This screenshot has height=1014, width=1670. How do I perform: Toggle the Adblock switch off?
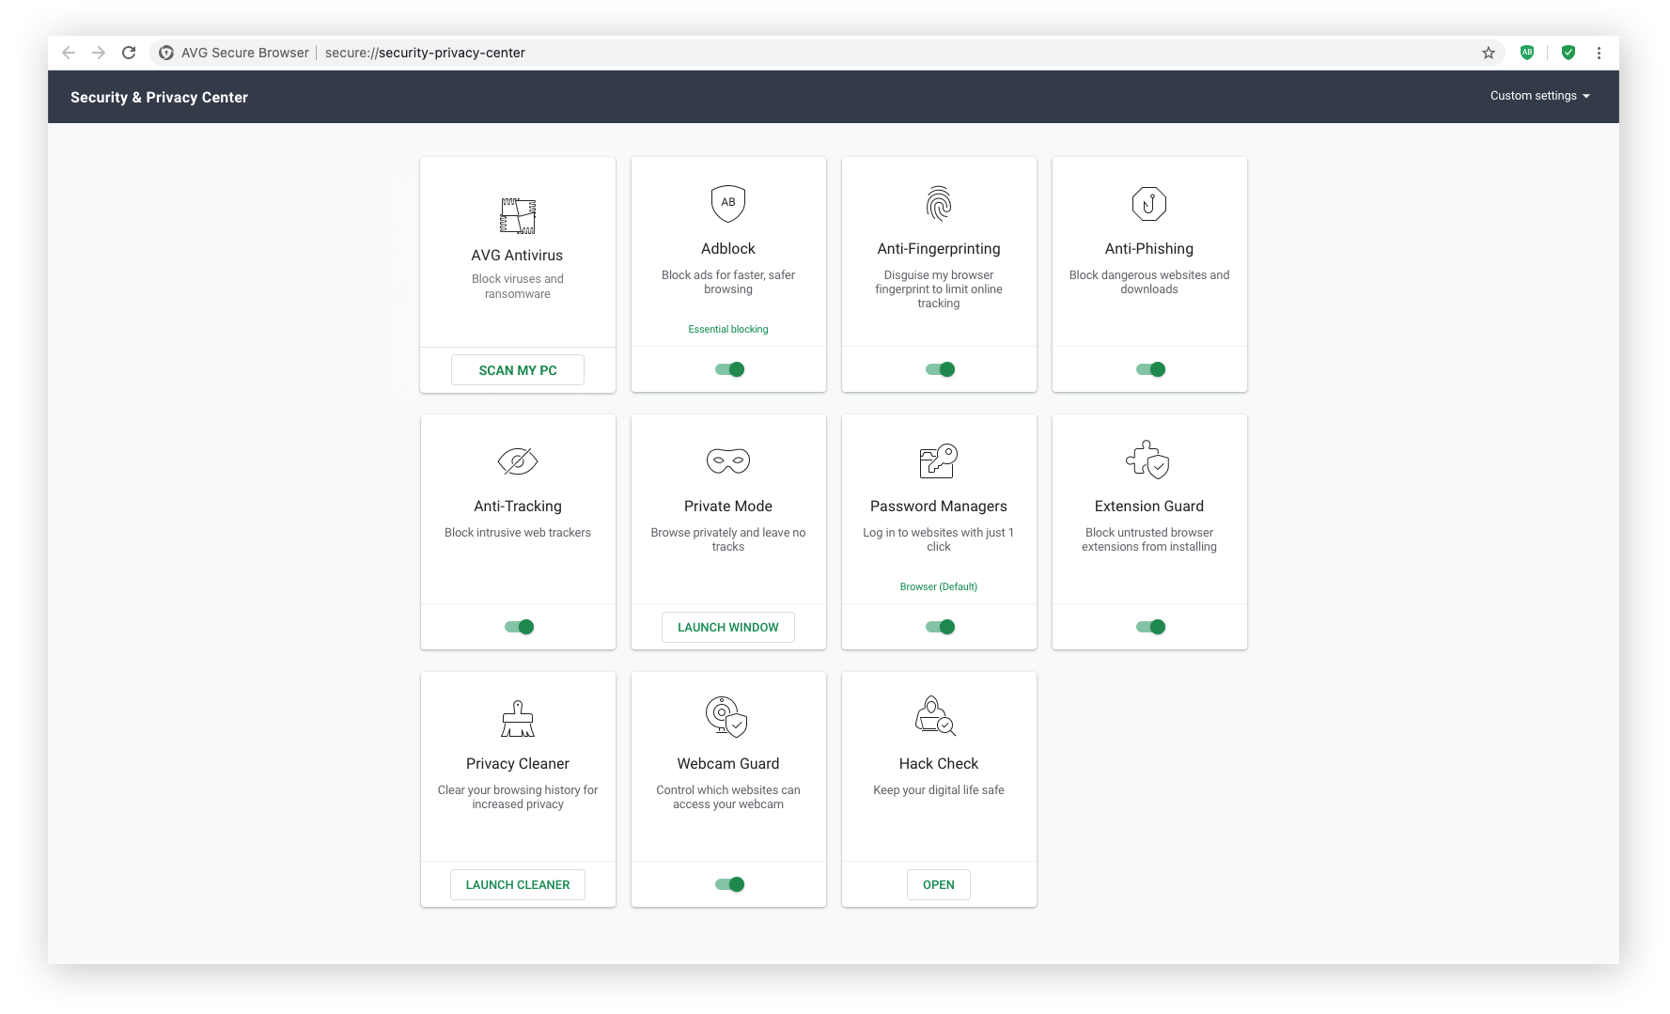728,369
